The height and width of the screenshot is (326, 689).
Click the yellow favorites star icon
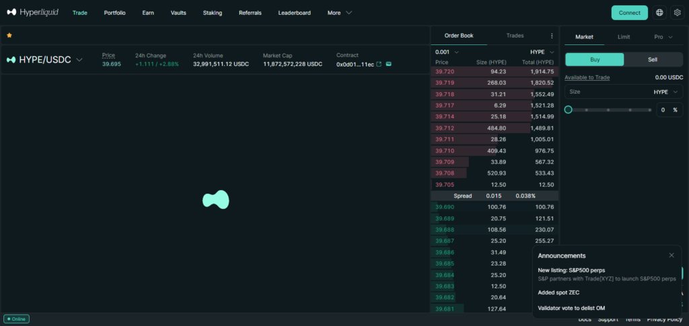pos(9,35)
